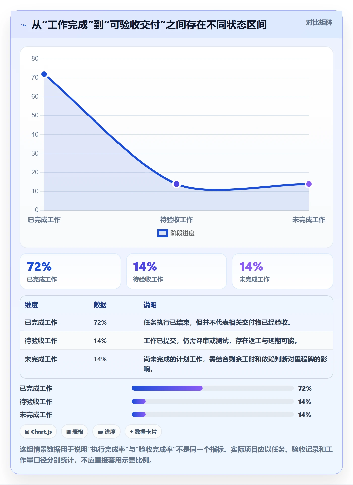This screenshot has width=353, height=485.
Task: Click the 0 y-axis tick label
Action: pyautogui.click(x=37, y=210)
